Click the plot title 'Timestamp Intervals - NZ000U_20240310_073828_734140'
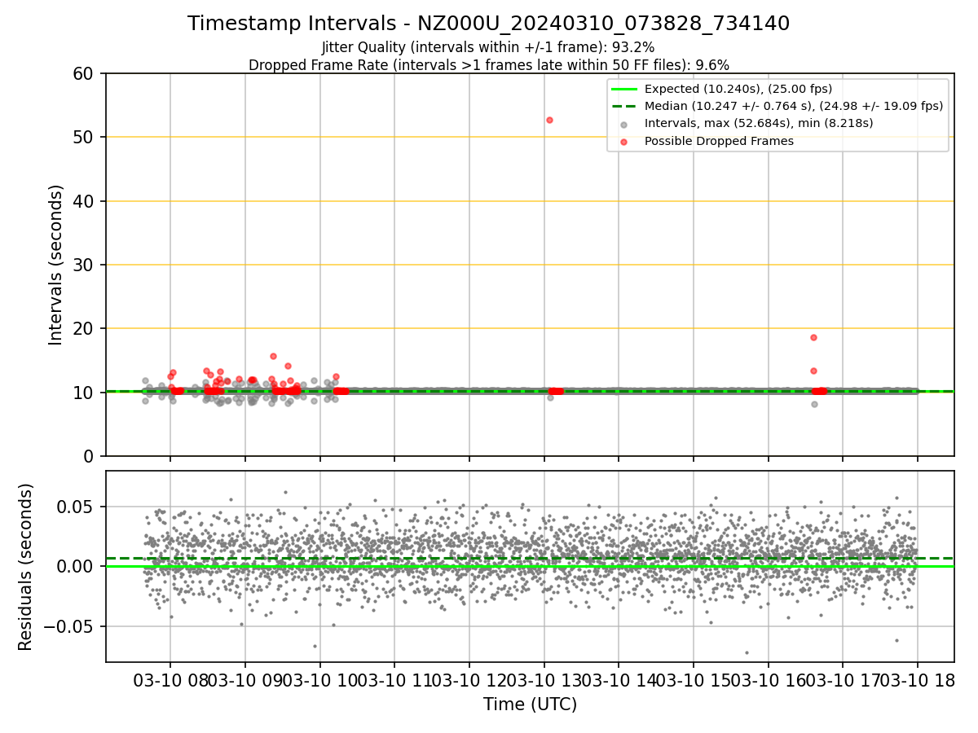 coord(488,24)
